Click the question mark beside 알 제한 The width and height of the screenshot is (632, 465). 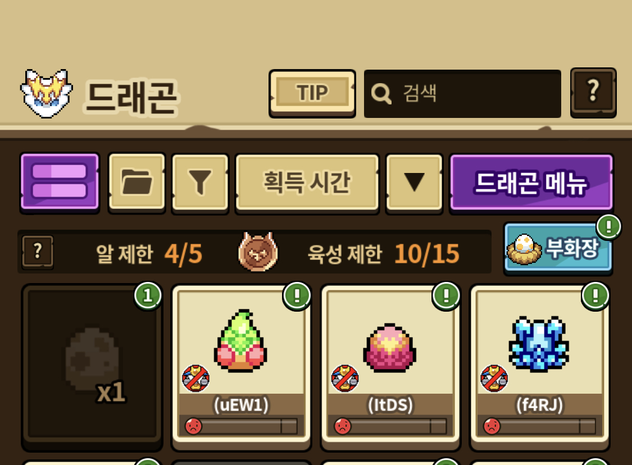click(38, 252)
